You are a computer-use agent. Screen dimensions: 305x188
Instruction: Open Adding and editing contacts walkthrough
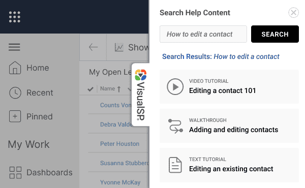point(229,126)
